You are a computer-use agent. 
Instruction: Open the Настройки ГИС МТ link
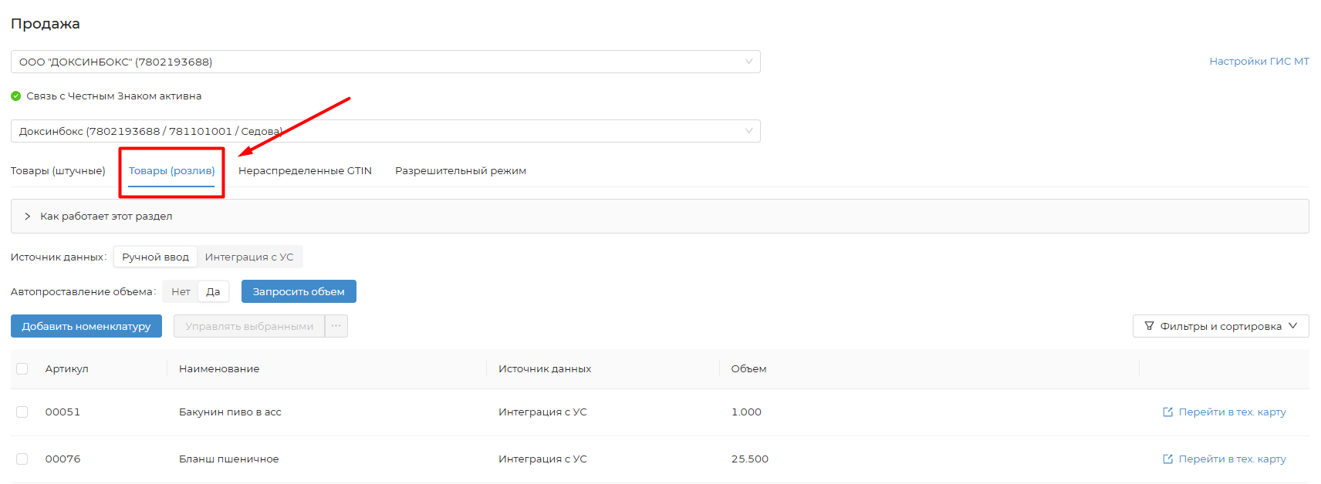pos(1258,62)
